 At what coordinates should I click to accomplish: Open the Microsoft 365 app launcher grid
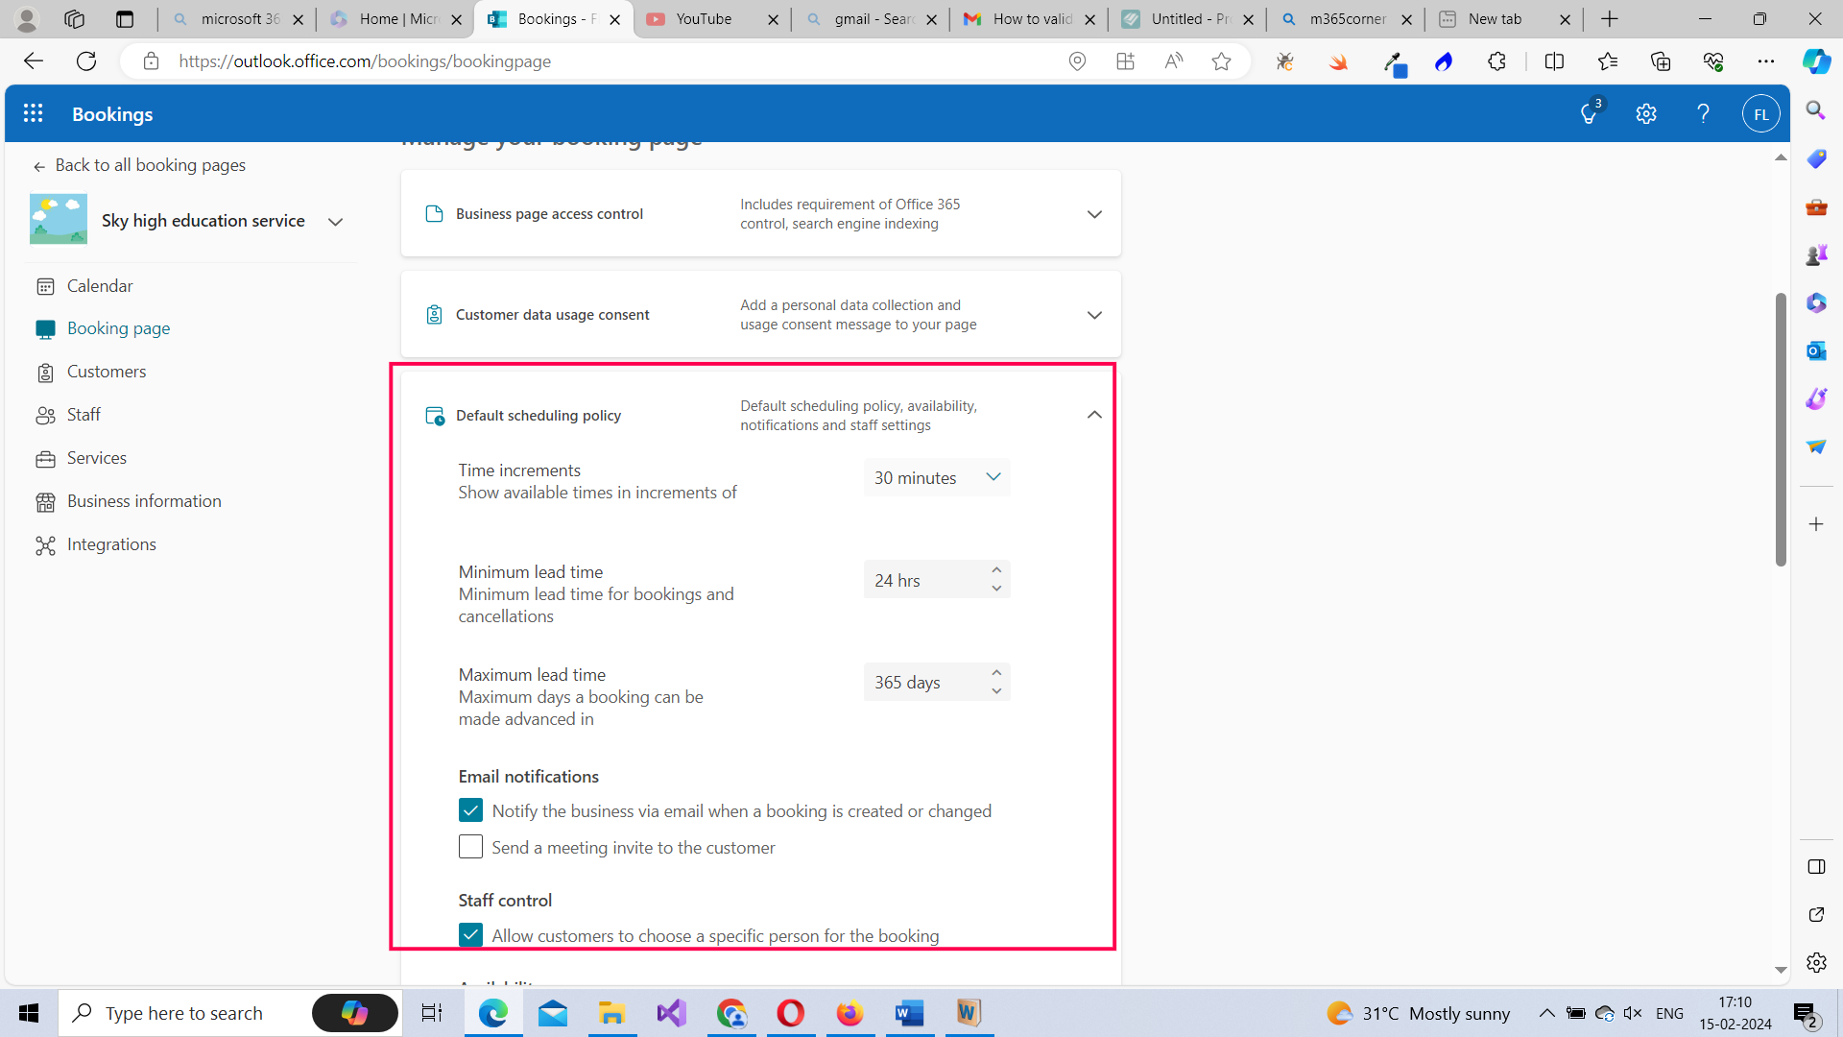pyautogui.click(x=33, y=113)
